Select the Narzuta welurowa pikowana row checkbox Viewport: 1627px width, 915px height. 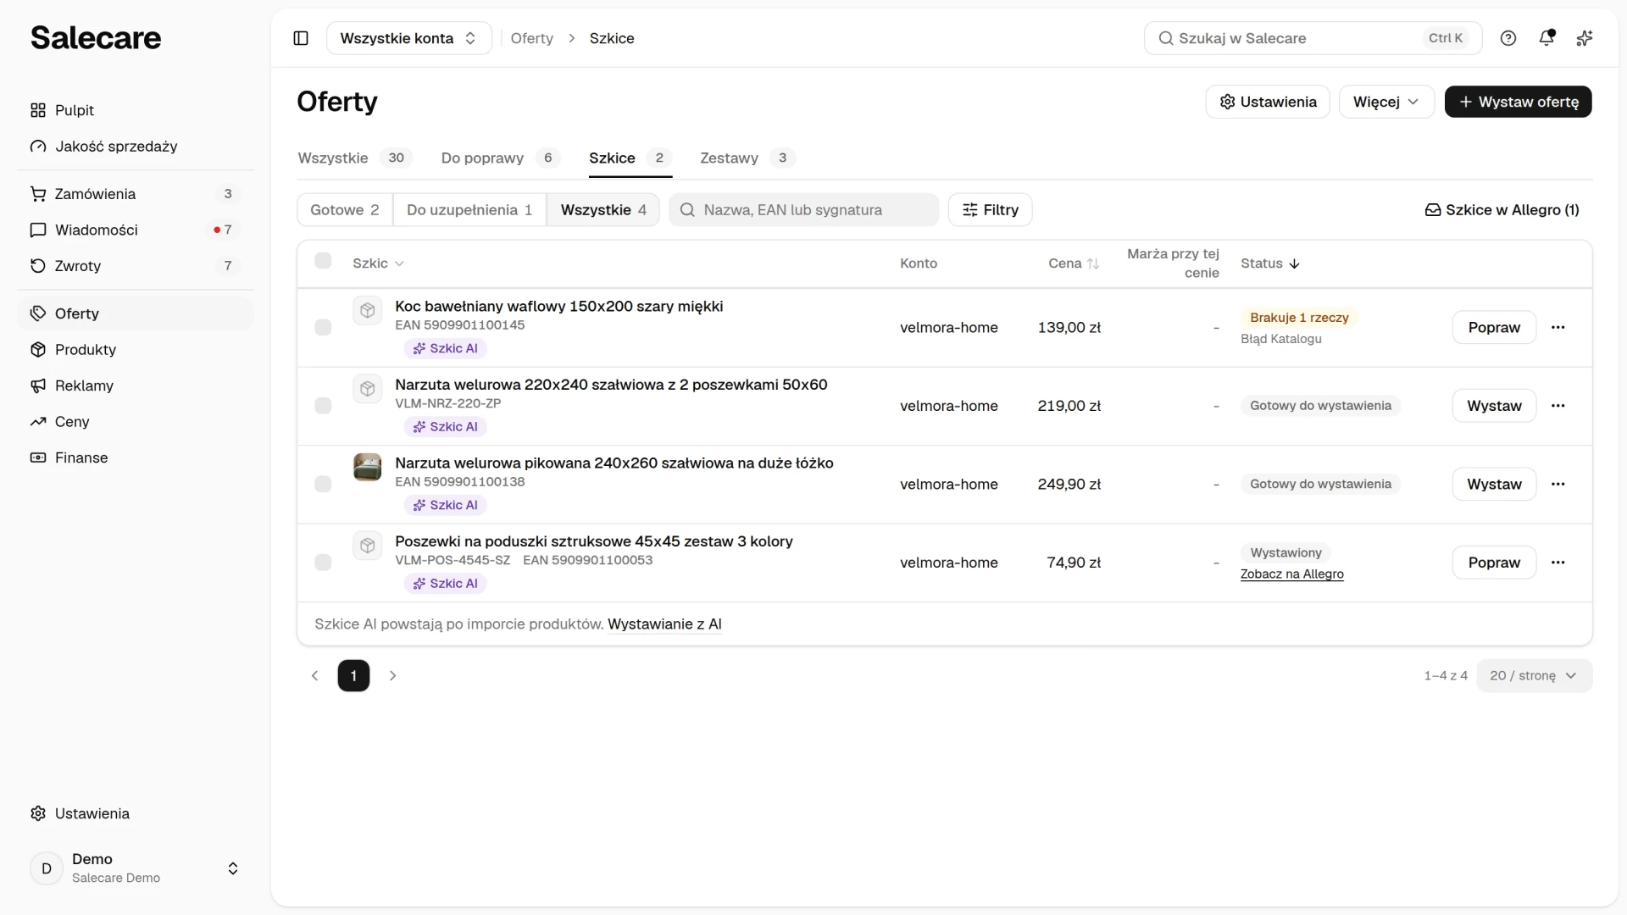pos(323,484)
